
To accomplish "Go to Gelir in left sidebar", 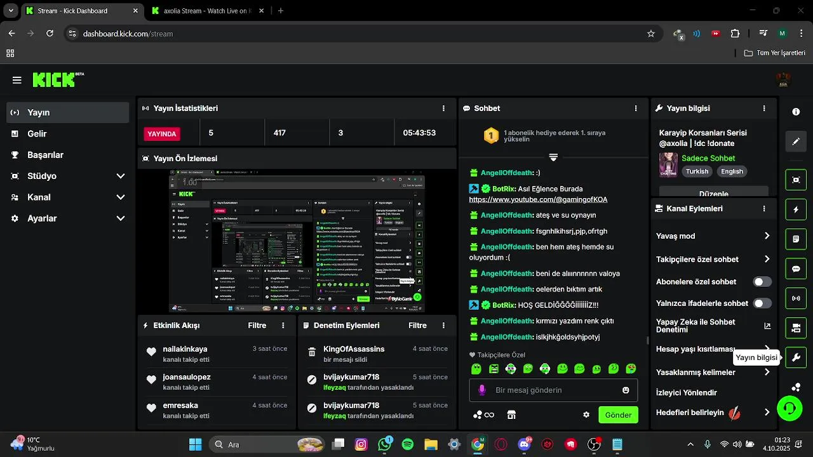I will (68, 134).
